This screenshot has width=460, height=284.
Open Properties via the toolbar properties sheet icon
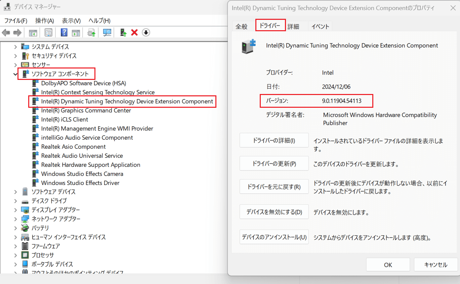pos(48,33)
